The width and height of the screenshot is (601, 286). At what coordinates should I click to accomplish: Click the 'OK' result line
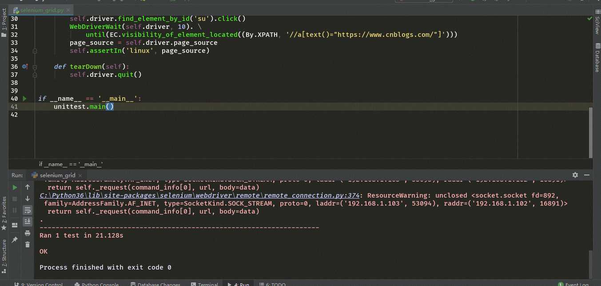tap(44, 251)
